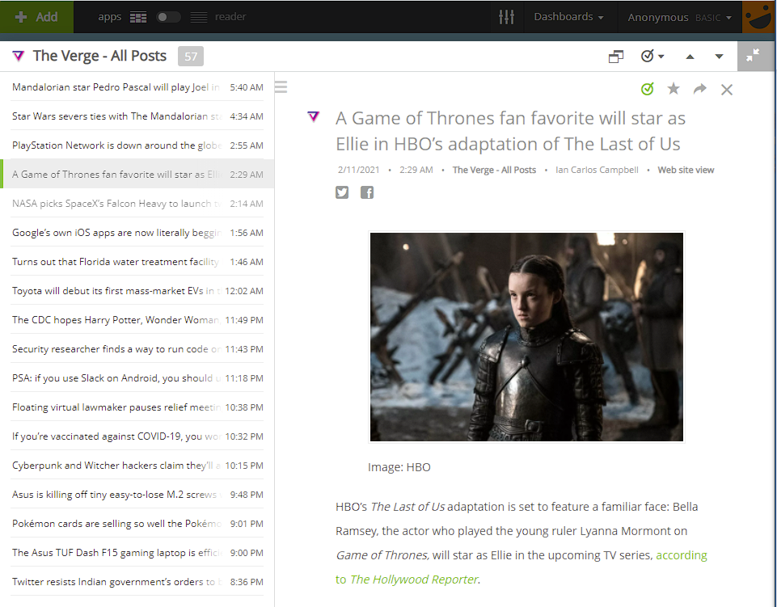
Task: Go to next article with down arrow
Action: pos(719,57)
